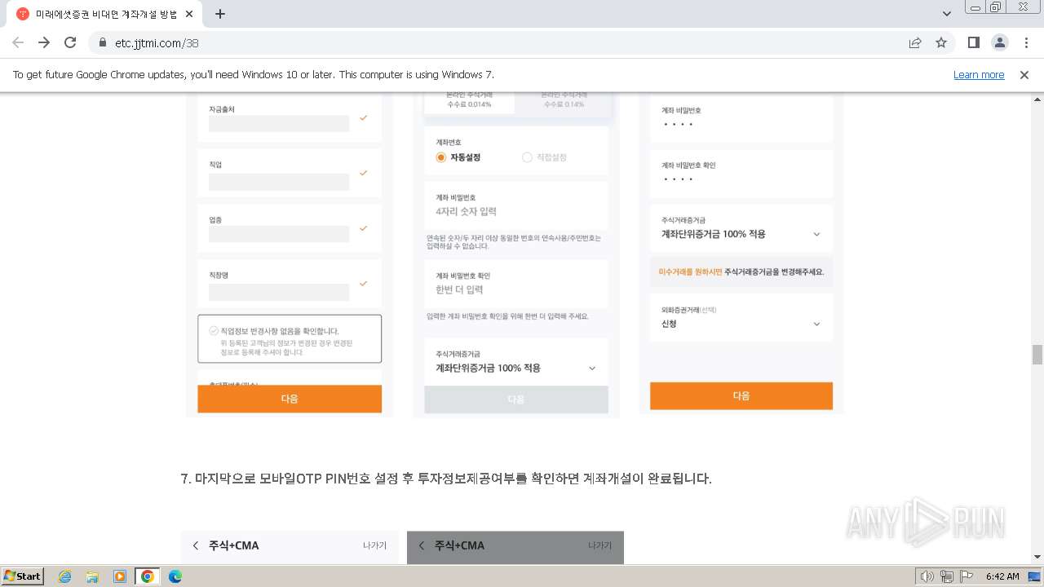Select the 미래에셋증권 비대면 계좌개설 tab
1044x587 pixels.
point(106,14)
